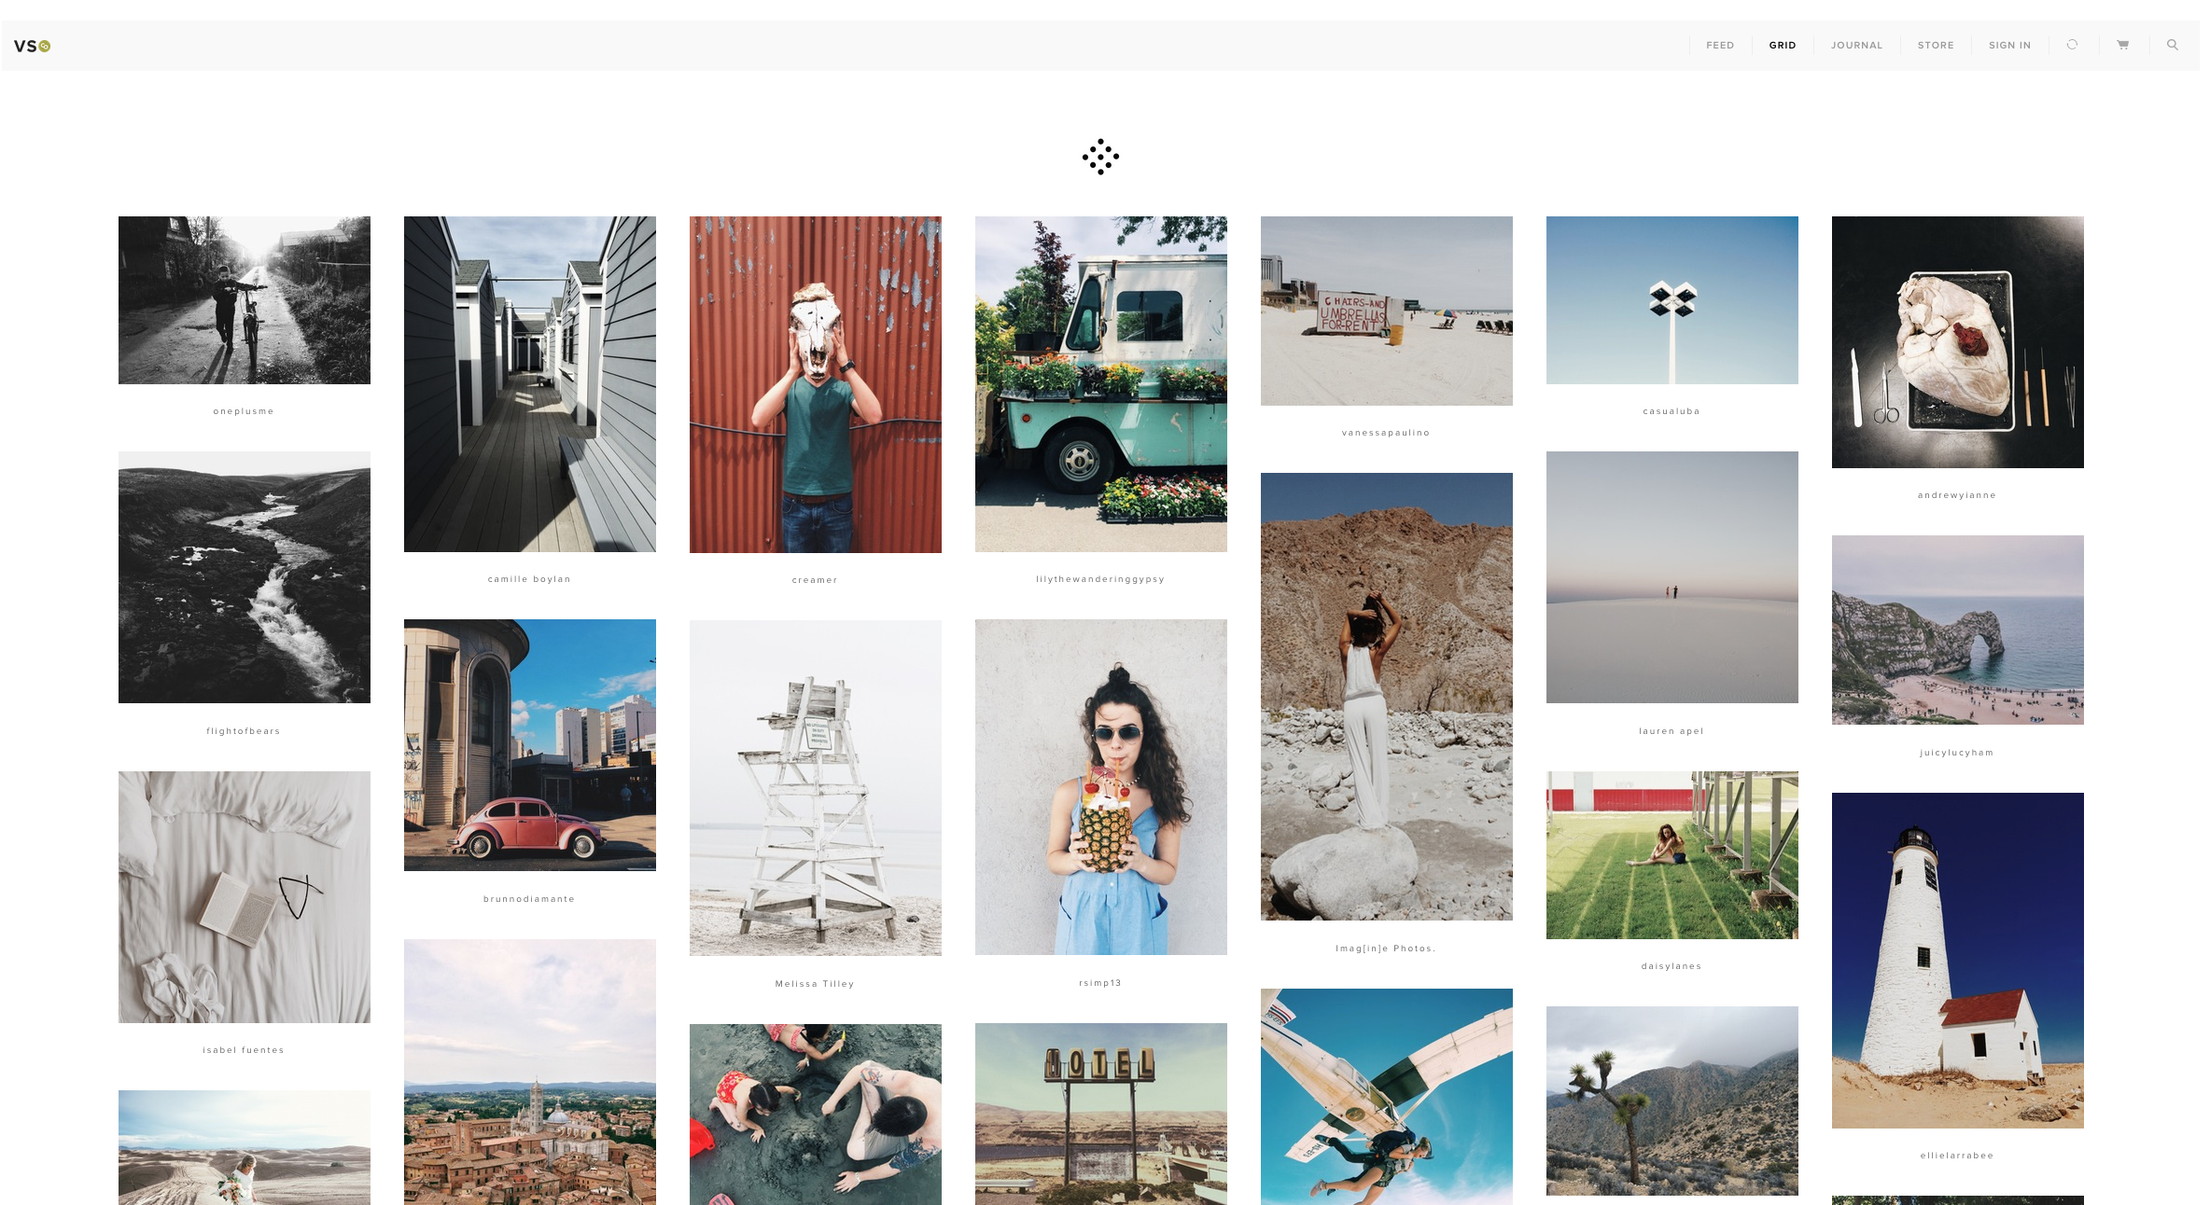Open the Journal section

(1855, 46)
